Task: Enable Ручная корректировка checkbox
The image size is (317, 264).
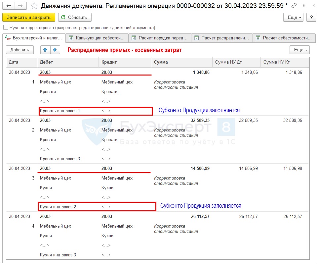Action: point(6,27)
